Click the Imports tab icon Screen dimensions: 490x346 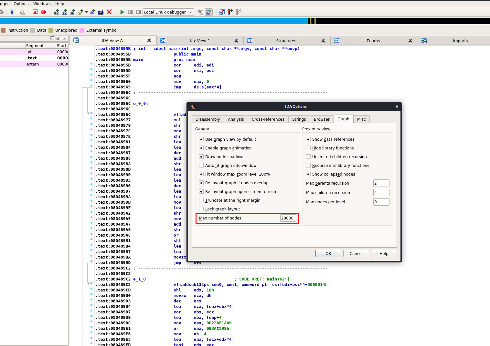click(424, 40)
